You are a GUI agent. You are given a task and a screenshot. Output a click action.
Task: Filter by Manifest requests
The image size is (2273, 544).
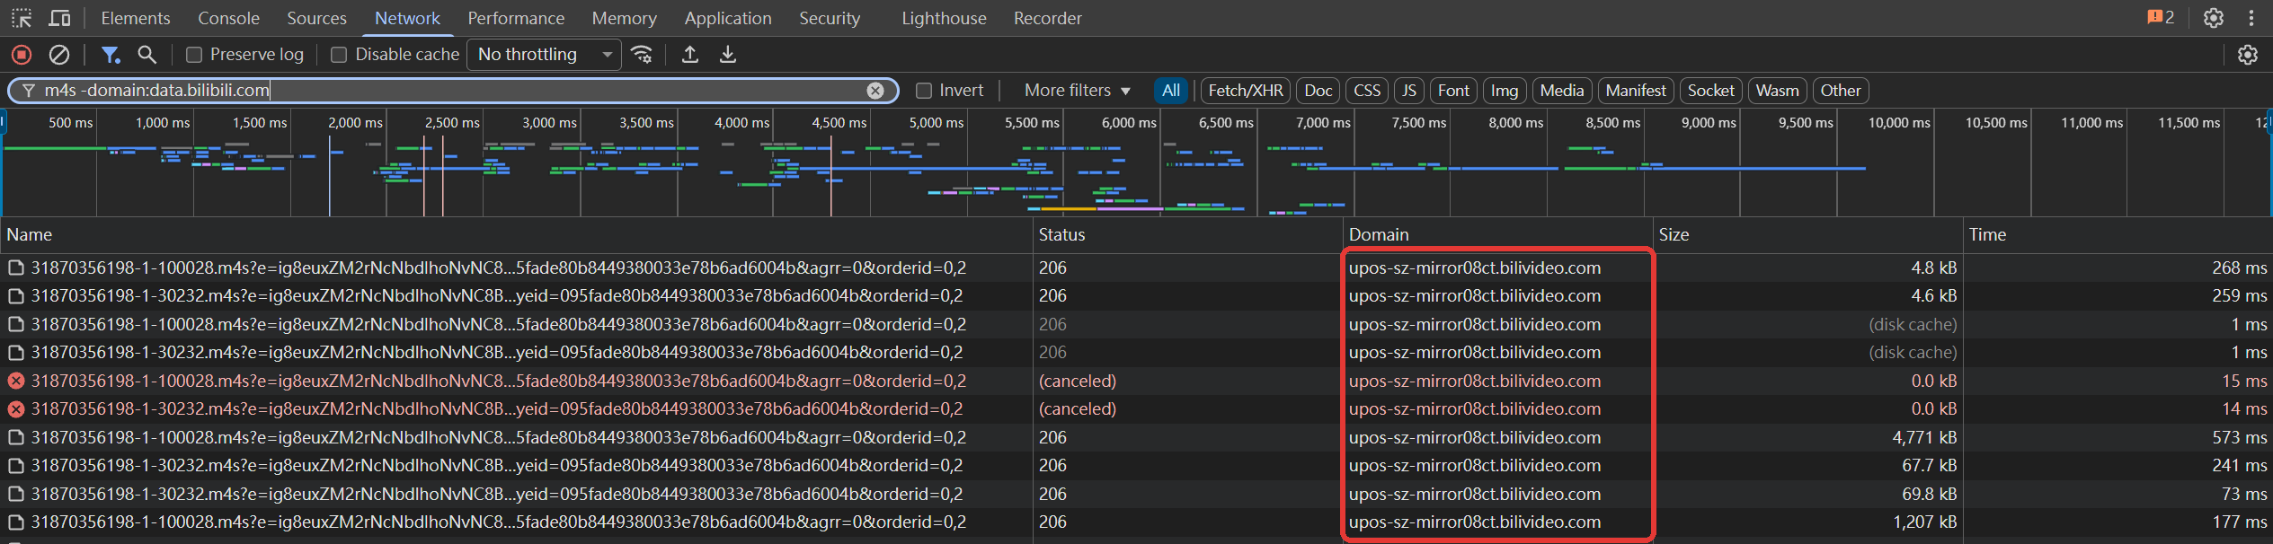tap(1636, 91)
